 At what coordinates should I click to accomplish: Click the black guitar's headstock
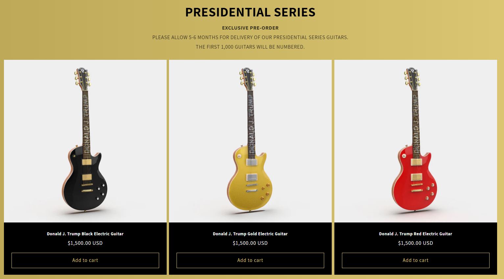pyautogui.click(x=82, y=77)
